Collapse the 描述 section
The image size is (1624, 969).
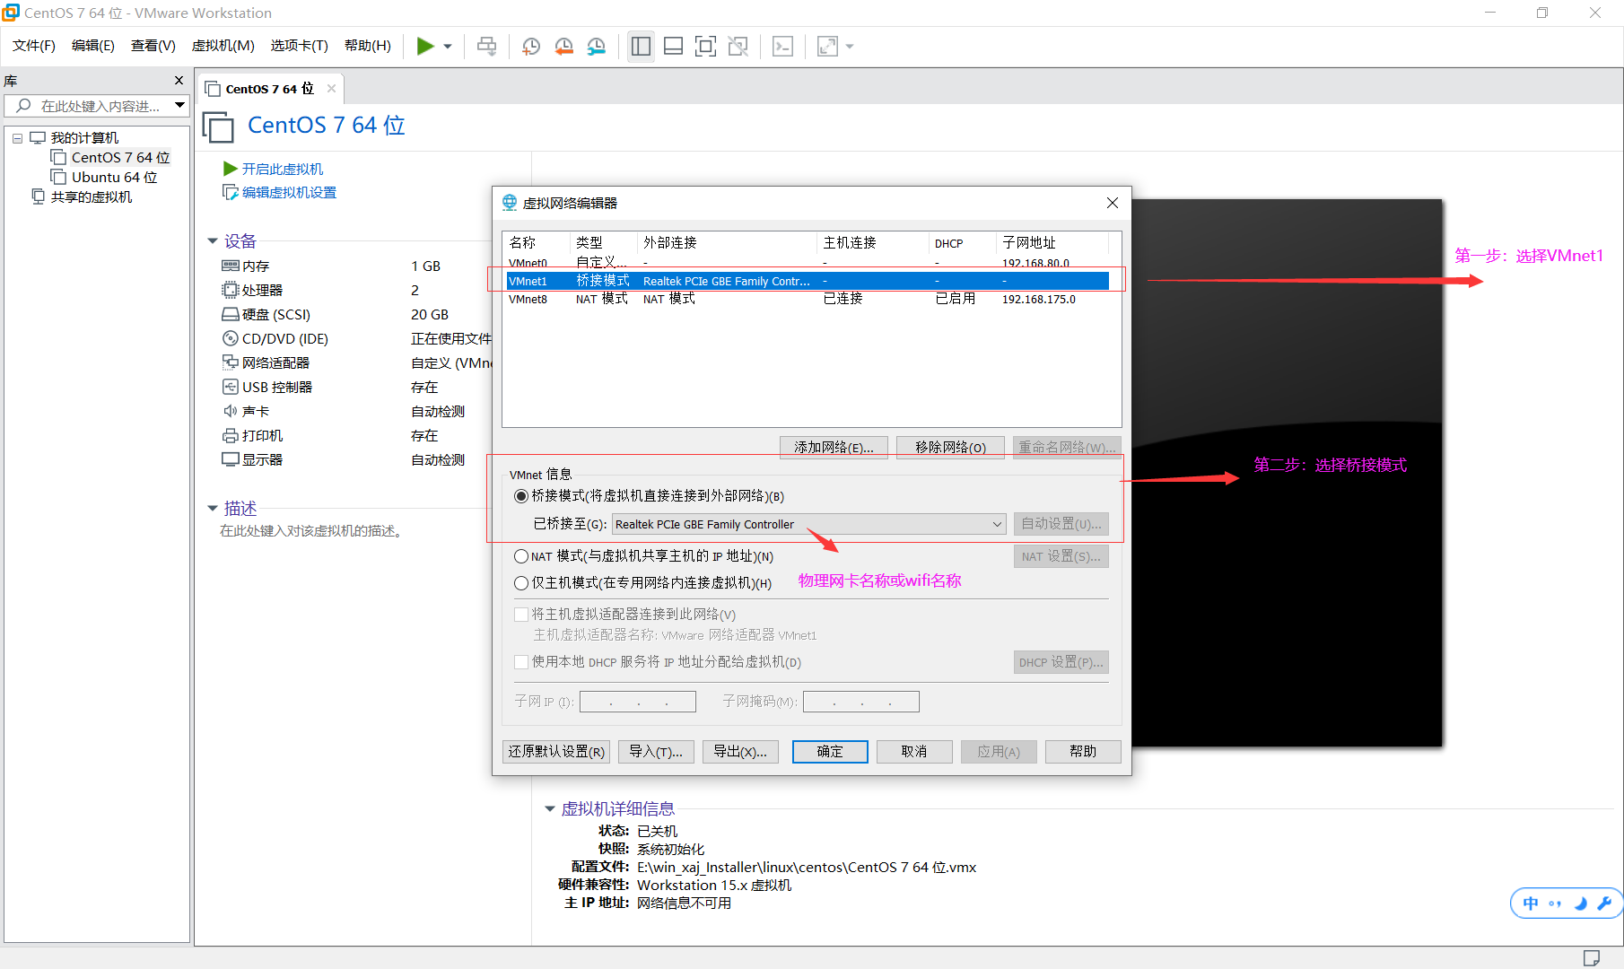213,509
